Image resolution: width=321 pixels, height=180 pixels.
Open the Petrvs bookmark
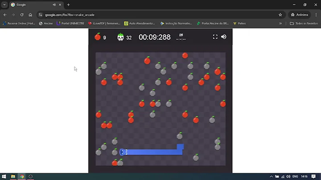pyautogui.click(x=239, y=23)
